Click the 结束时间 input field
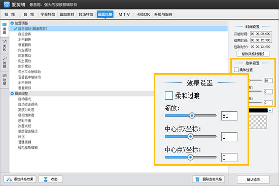The image size is (279, 186). point(261,40)
